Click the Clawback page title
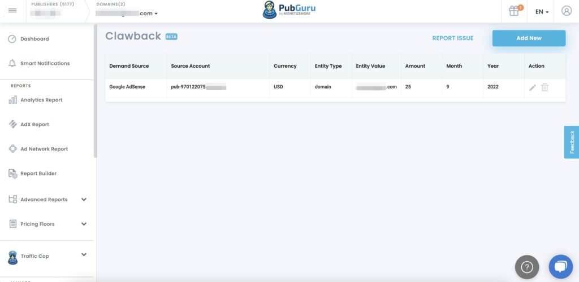This screenshot has width=579, height=282. [133, 36]
